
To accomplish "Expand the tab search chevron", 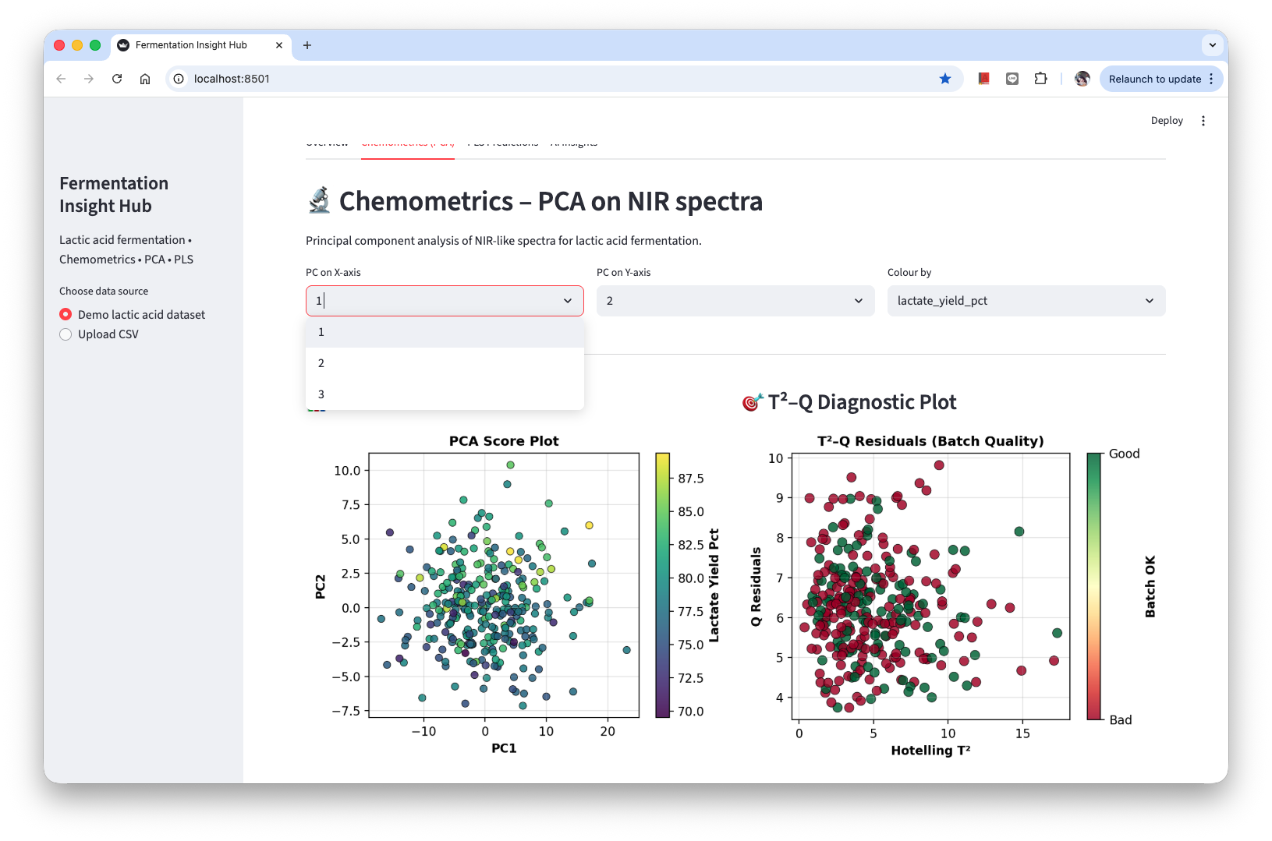I will 1212,45.
